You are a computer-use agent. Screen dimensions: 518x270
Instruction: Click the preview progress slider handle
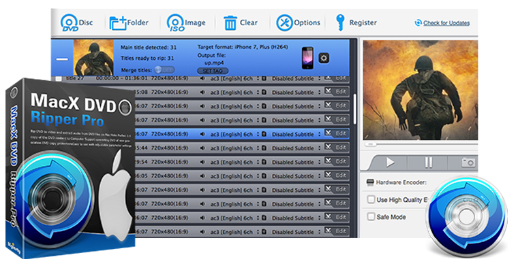coord(371,144)
